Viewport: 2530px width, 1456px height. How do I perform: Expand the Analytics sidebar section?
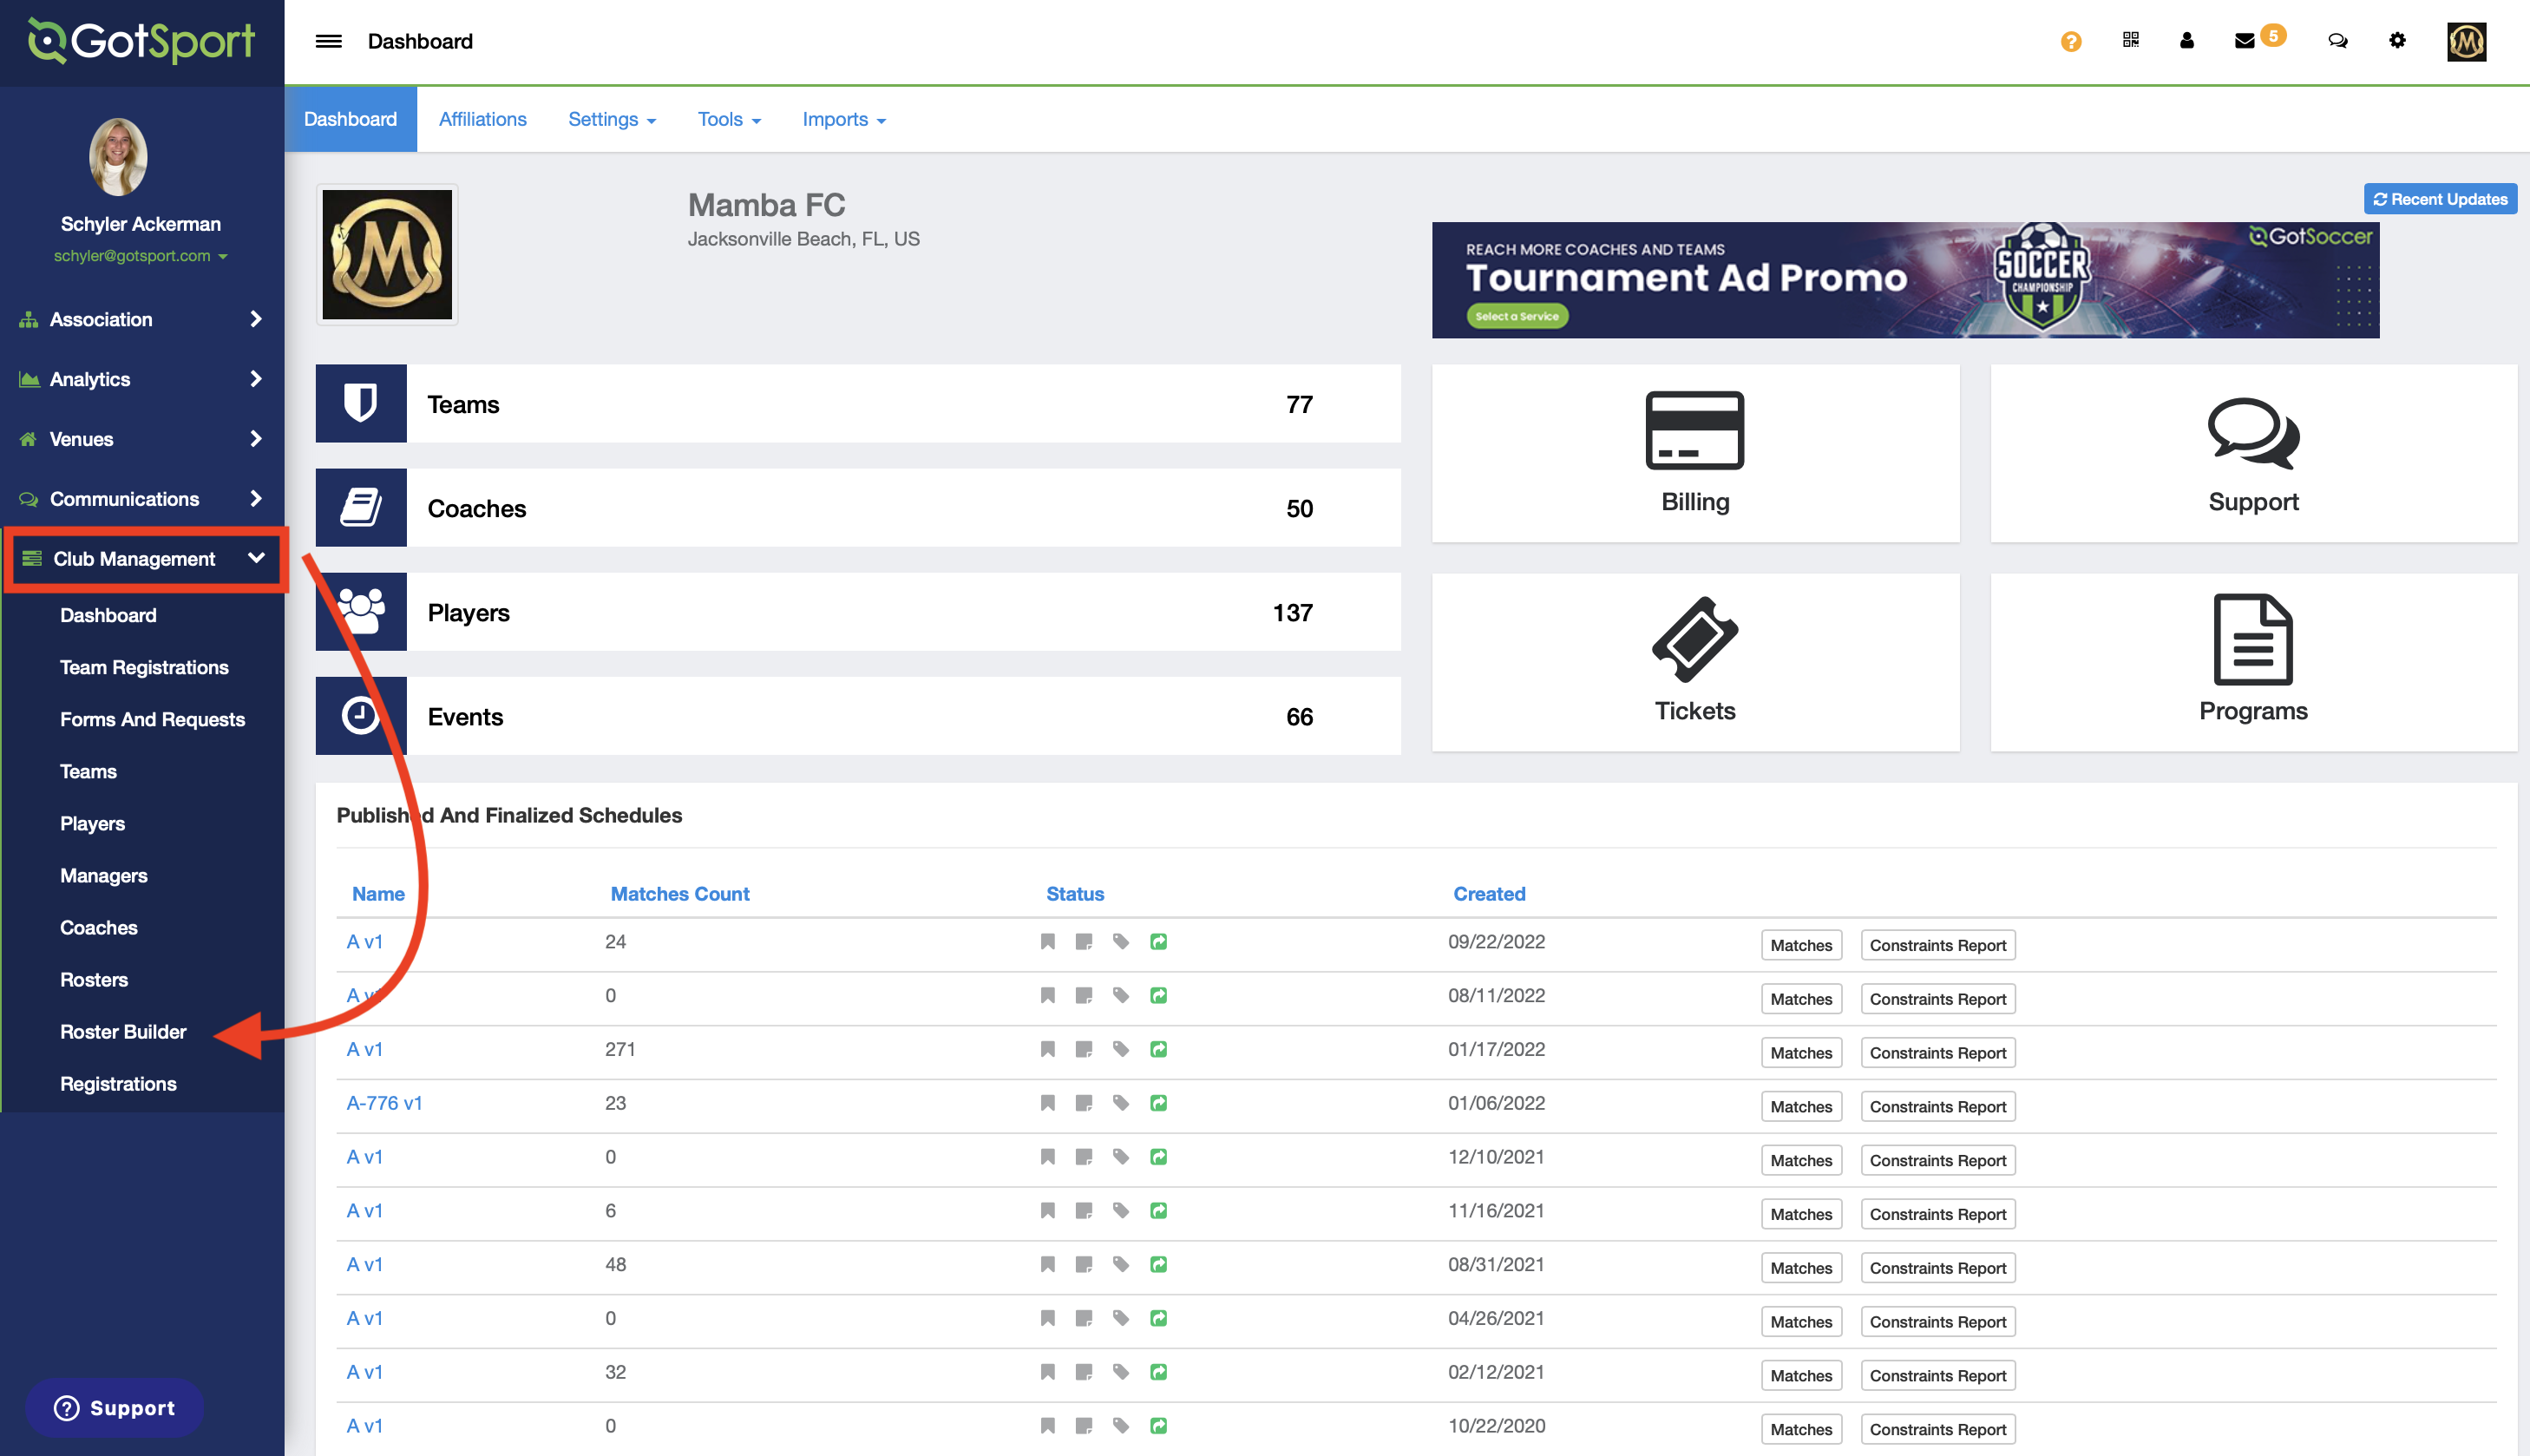pyautogui.click(x=142, y=379)
